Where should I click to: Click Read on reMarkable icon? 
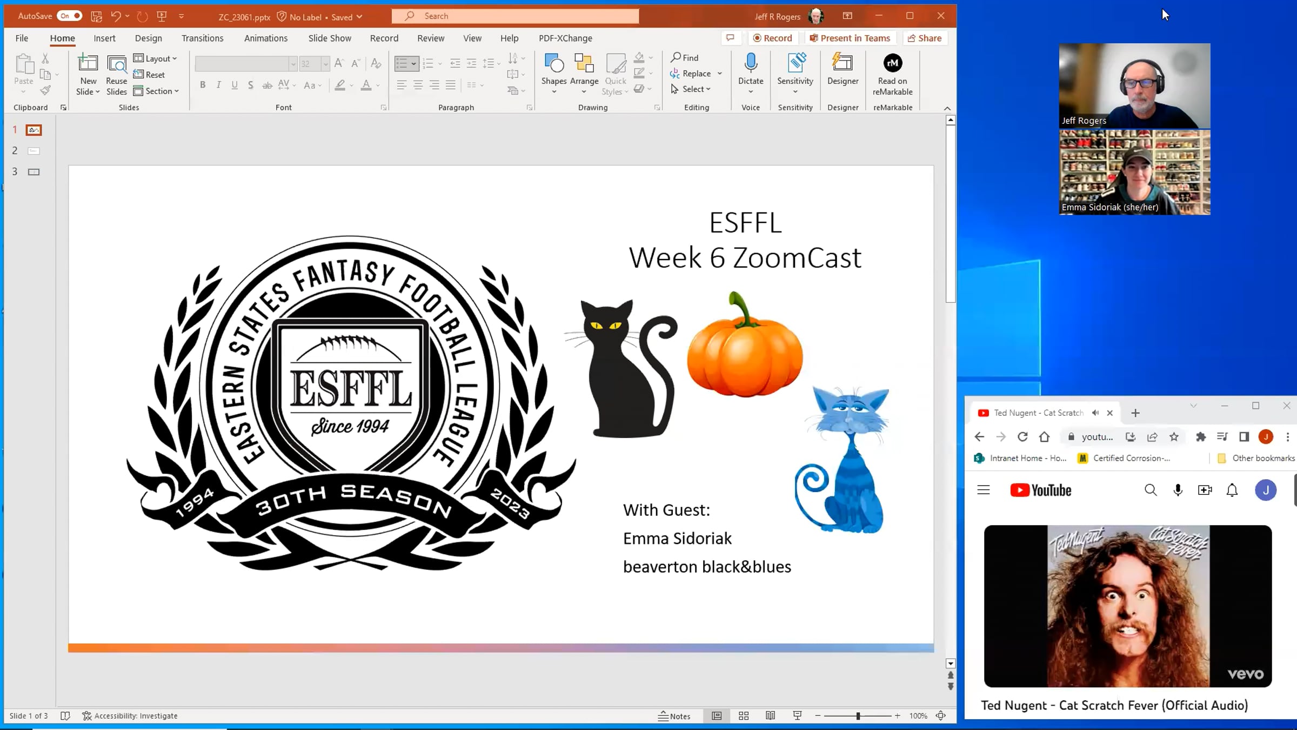coord(893,63)
